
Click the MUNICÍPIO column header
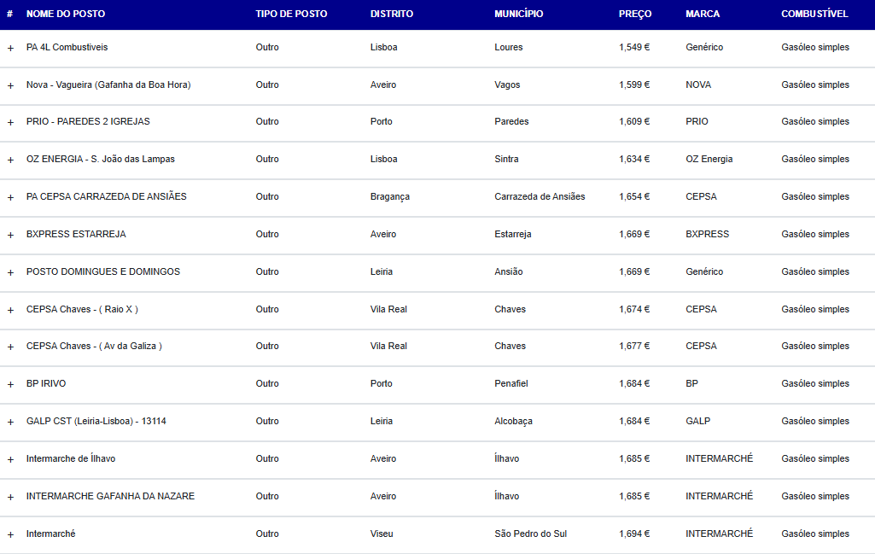point(518,14)
